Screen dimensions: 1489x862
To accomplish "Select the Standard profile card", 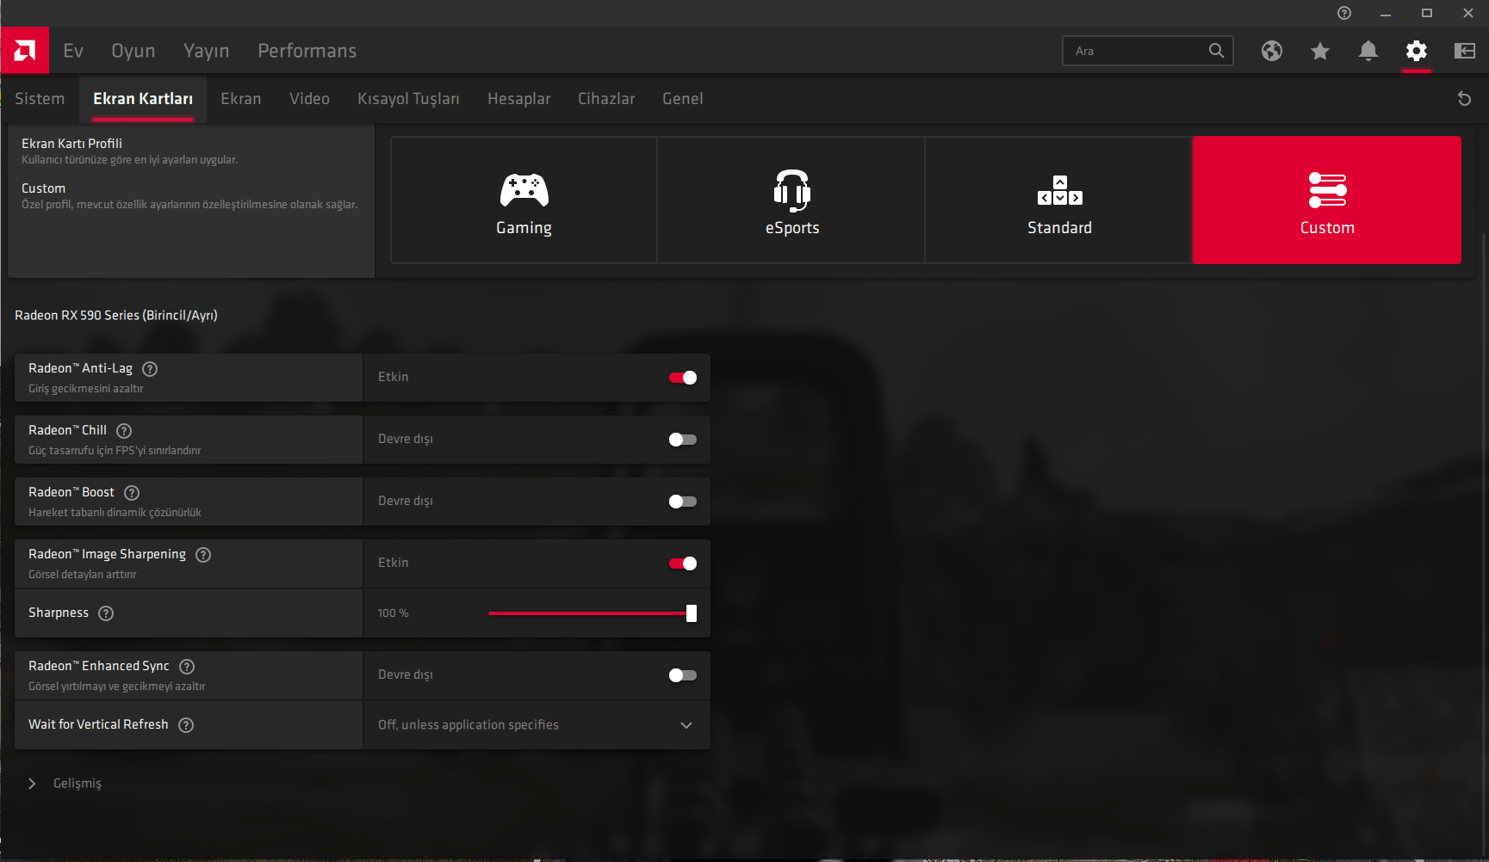I will (1059, 200).
